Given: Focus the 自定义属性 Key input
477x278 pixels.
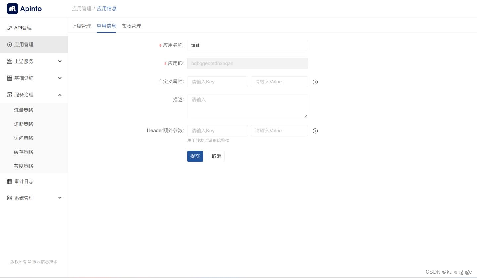Looking at the screenshot, I should (218, 82).
